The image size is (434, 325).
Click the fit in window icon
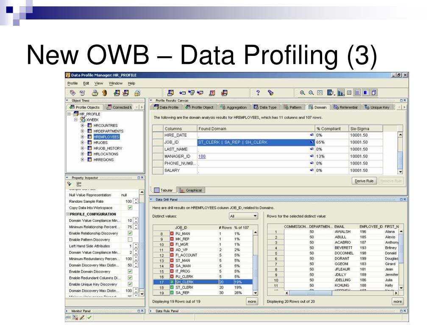(320, 93)
